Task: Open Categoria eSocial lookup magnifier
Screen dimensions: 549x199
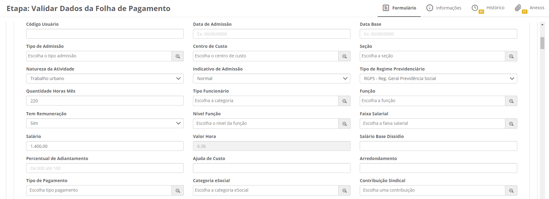Action: [x=344, y=191]
